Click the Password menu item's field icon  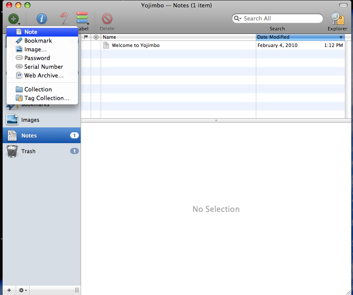coord(19,58)
